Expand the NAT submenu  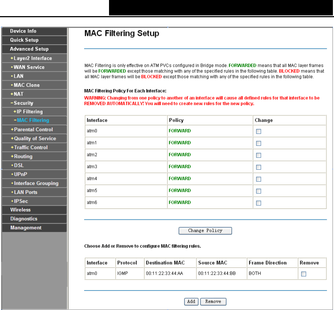point(19,94)
